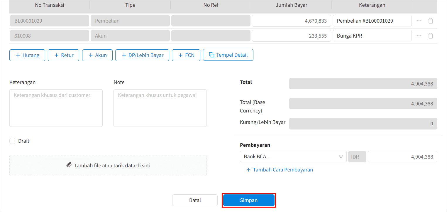Click the Tempel Detail paste button
This screenshot has height=212, width=447.
tap(228, 55)
